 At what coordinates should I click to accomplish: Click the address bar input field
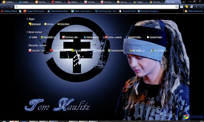96,7
